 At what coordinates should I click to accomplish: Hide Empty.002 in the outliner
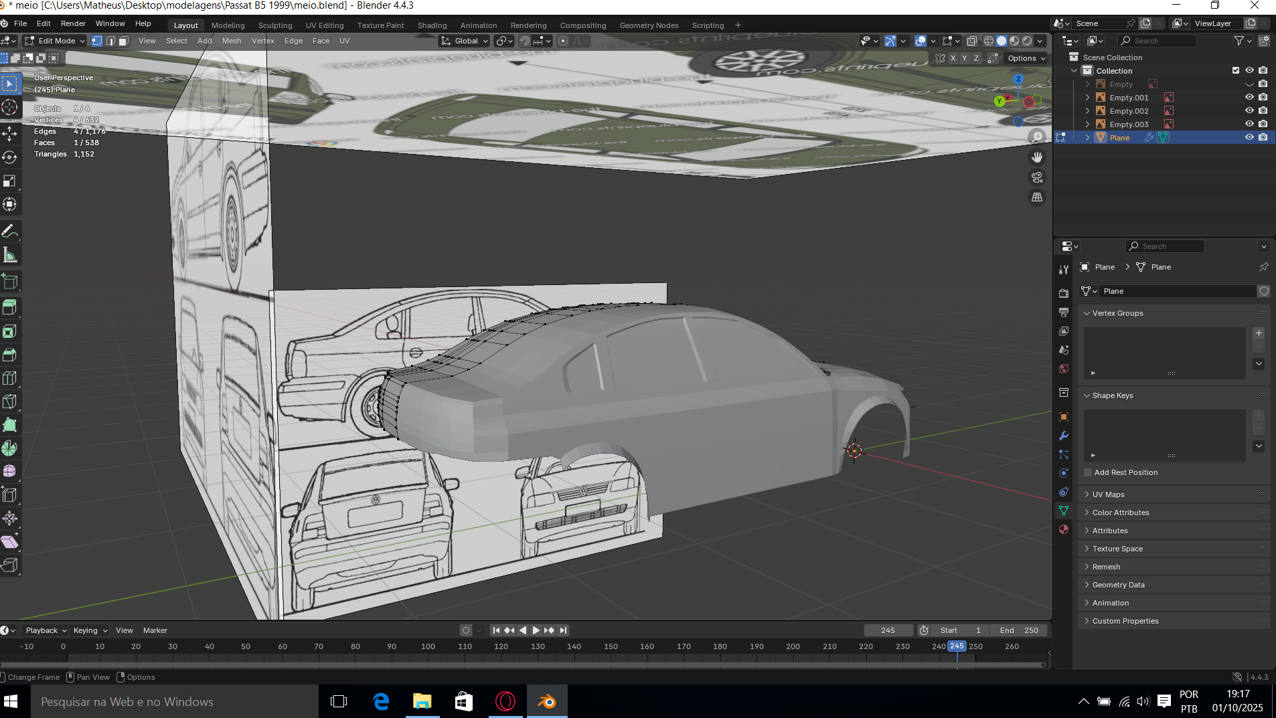pos(1249,111)
